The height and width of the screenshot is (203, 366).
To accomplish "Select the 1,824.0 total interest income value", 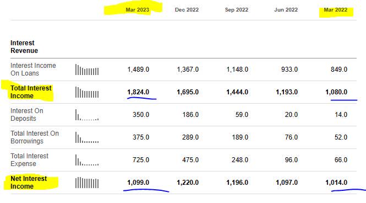I will (x=138, y=92).
